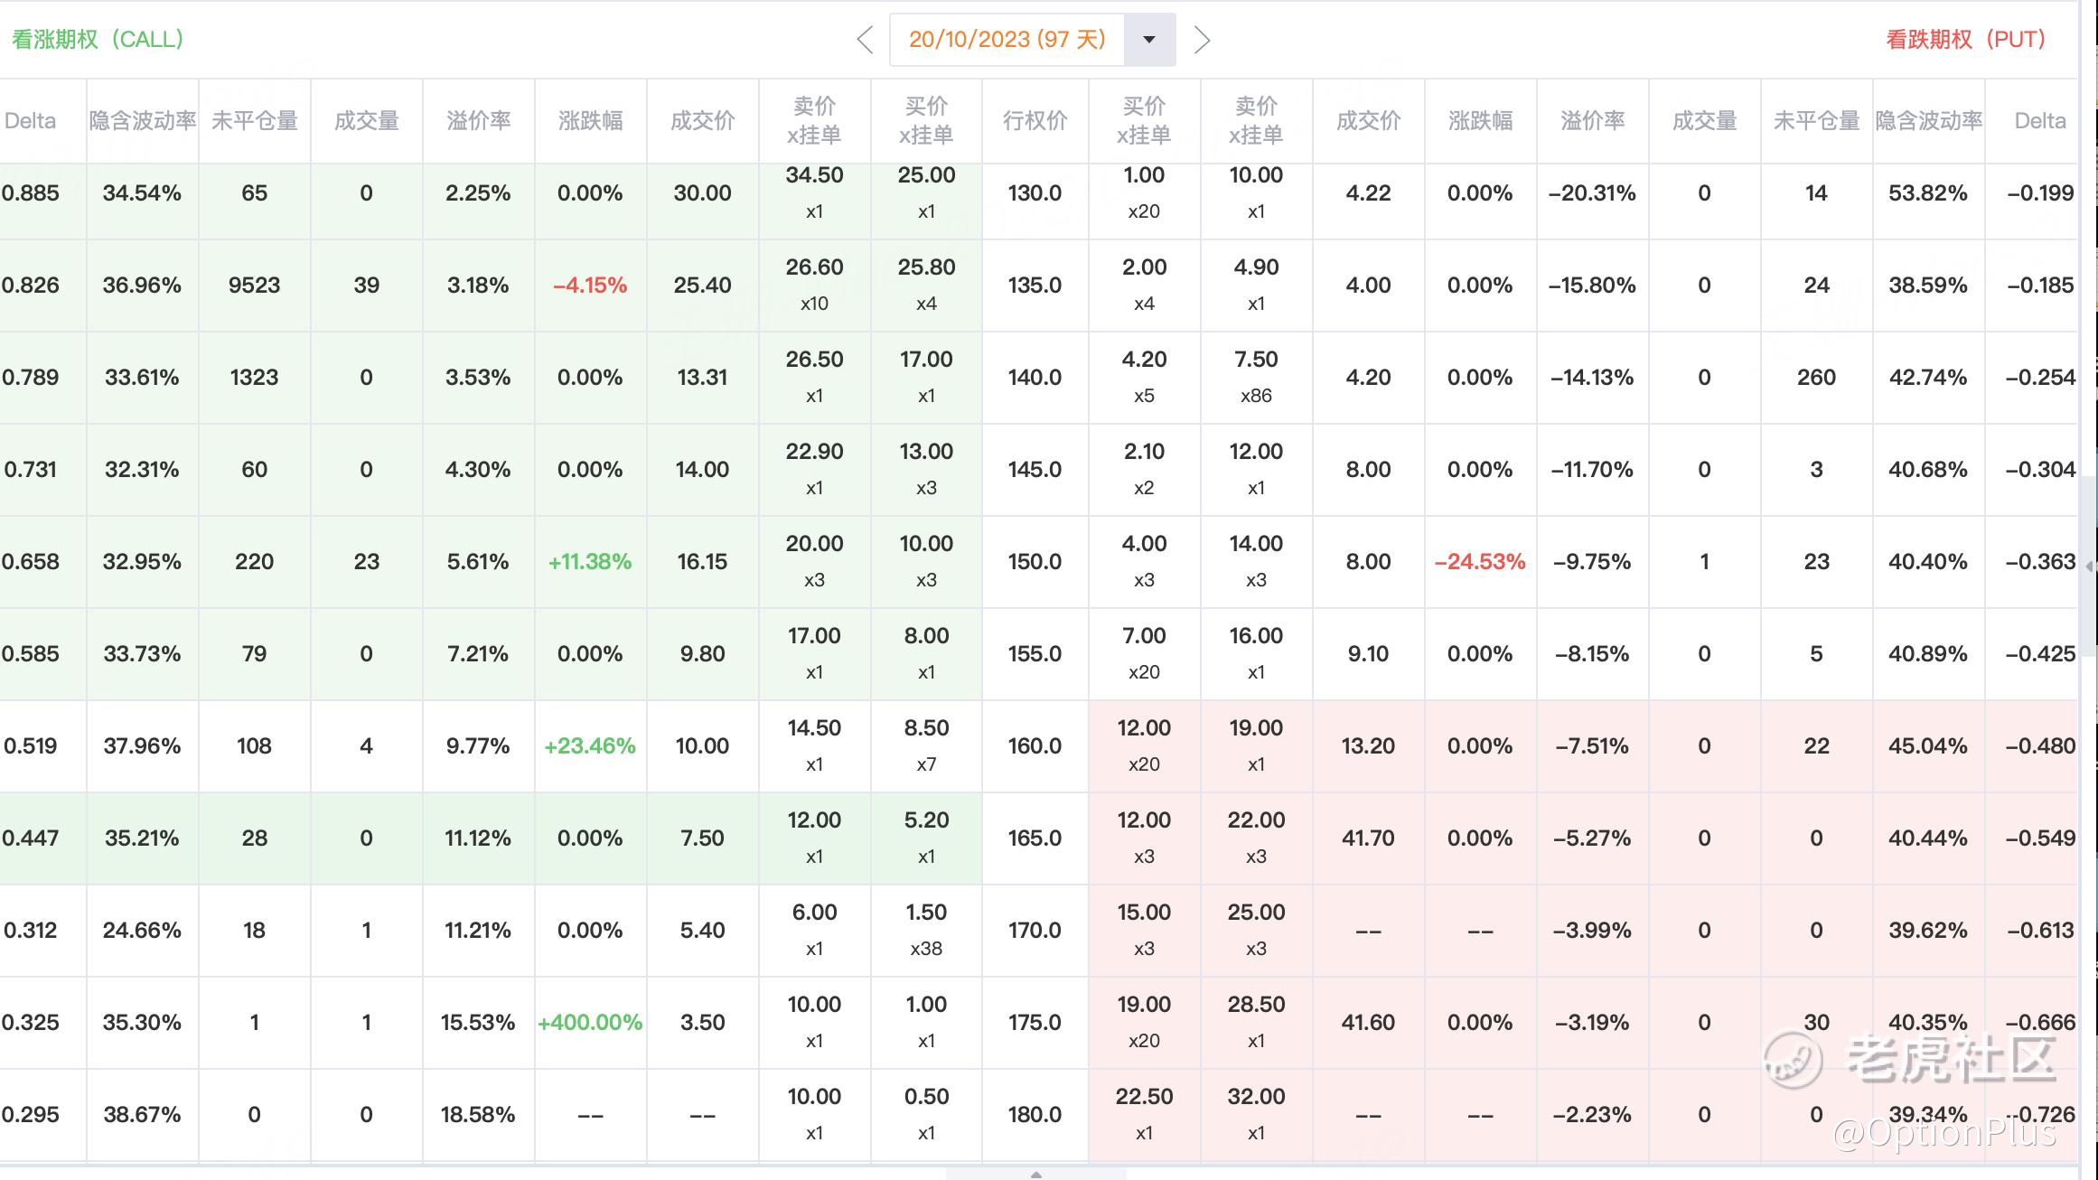Click the −24.53% put change cell
The height and width of the screenshot is (1180, 2098).
(x=1480, y=562)
